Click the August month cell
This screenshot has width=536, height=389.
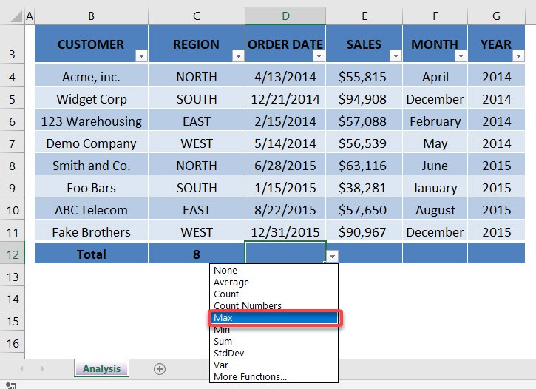click(x=435, y=210)
